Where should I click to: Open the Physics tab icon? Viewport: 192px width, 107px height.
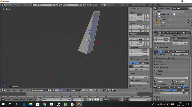pyautogui.click(x=189, y=33)
